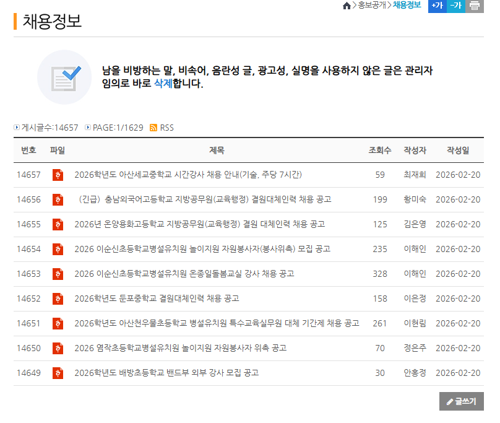Viewport: 500px width, 423px height.
Task: Download the HWP file for post 14653
Action: point(58,274)
